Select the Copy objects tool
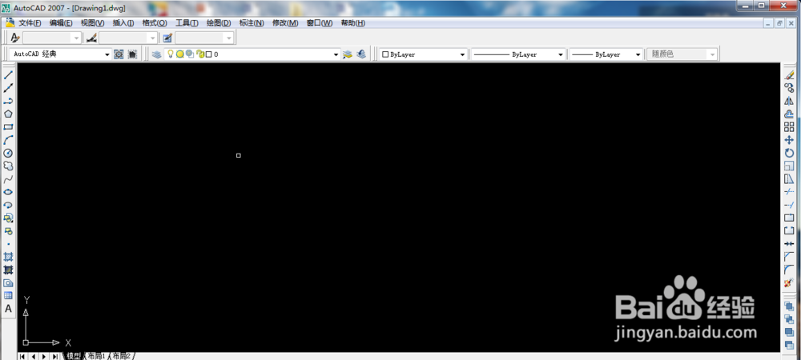 789,88
